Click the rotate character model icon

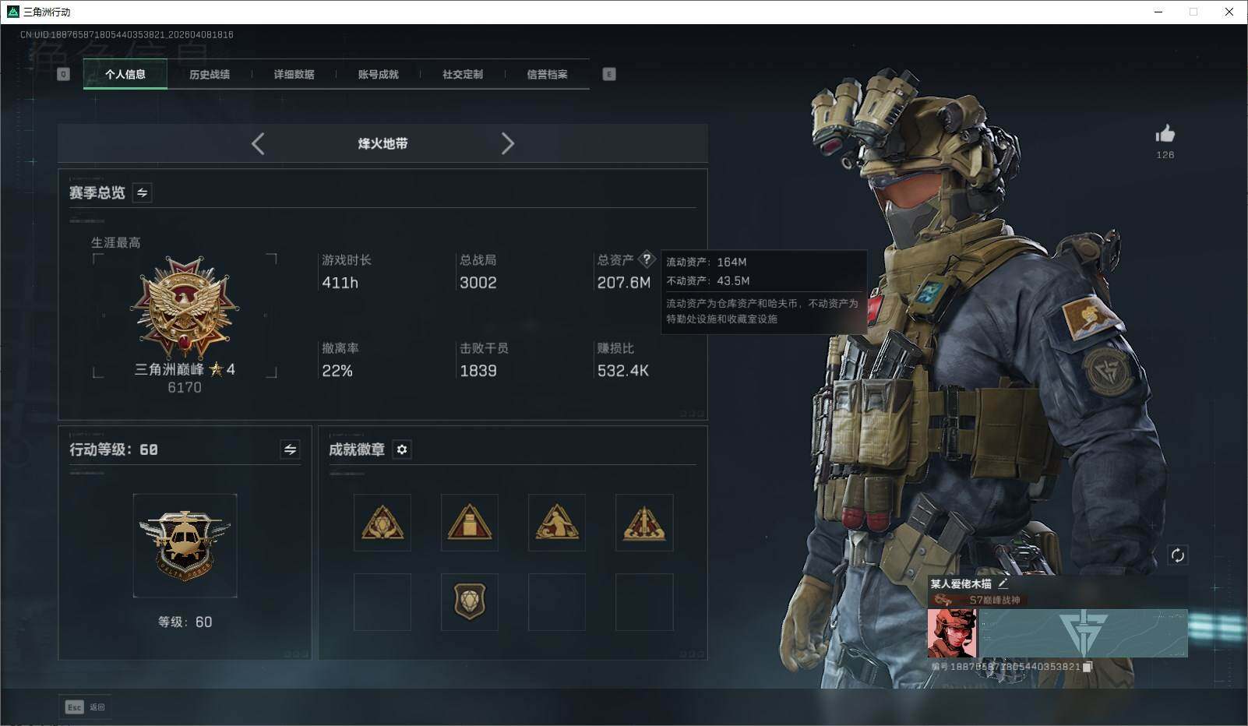(1177, 555)
